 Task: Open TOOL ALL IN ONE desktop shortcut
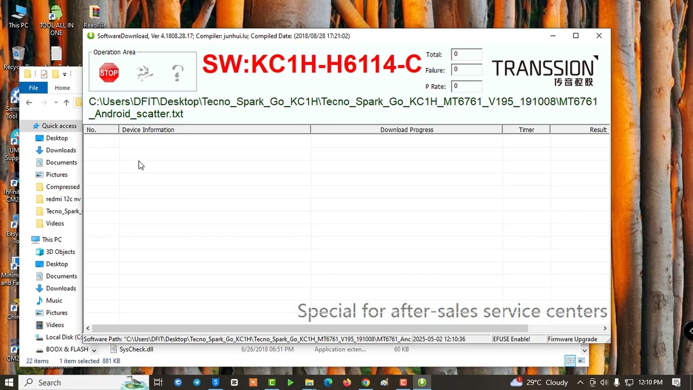point(56,20)
